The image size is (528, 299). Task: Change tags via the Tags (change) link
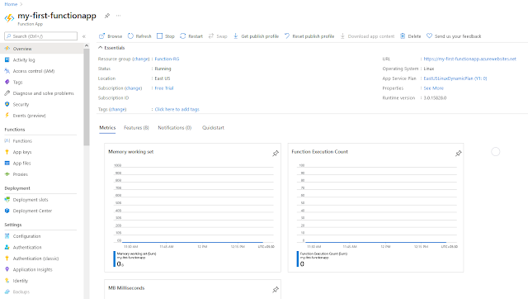click(118, 109)
